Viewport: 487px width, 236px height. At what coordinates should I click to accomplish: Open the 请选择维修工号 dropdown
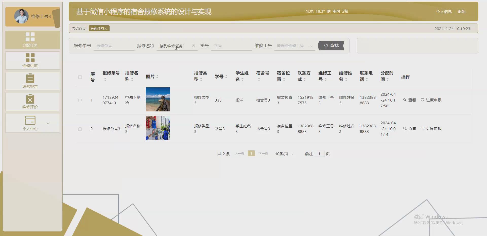(x=294, y=46)
